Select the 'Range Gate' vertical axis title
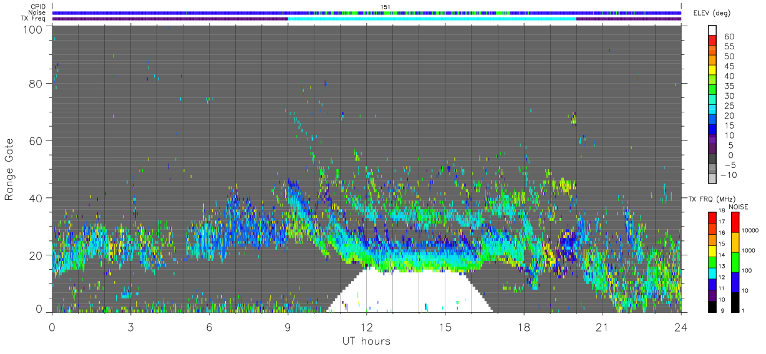The width and height of the screenshot is (766, 354). pyautogui.click(x=9, y=170)
